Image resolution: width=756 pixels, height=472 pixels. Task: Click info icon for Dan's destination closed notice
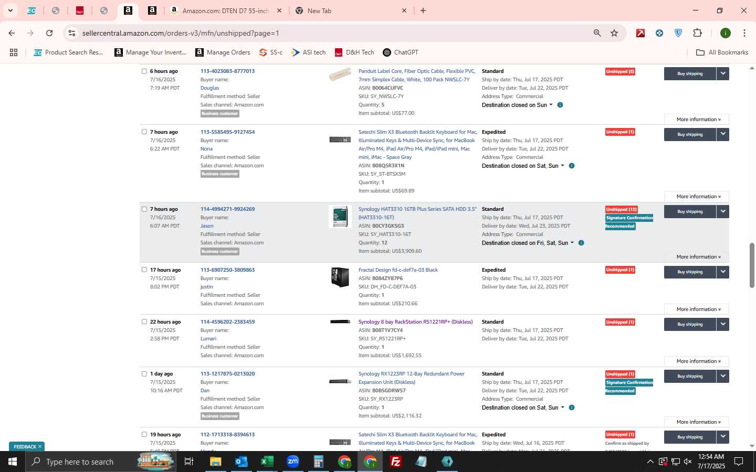pos(572,407)
